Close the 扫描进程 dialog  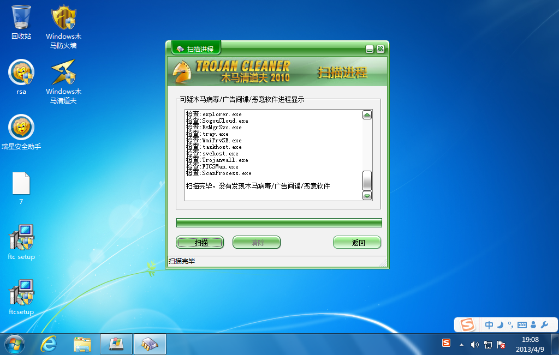click(380, 49)
